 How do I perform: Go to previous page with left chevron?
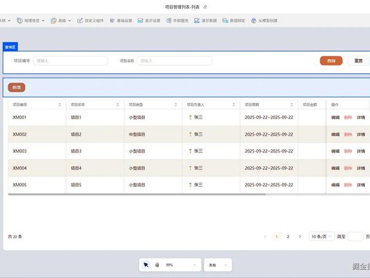pos(265,236)
